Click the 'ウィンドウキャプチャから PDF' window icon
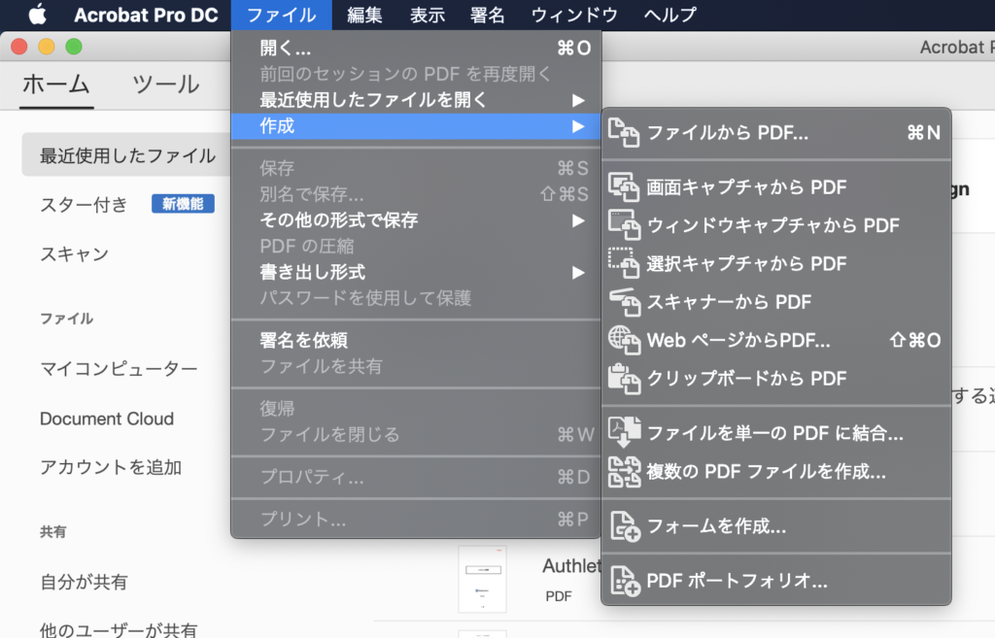 (624, 225)
